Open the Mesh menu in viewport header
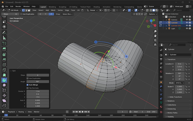The image size is (193, 121). 53,10
